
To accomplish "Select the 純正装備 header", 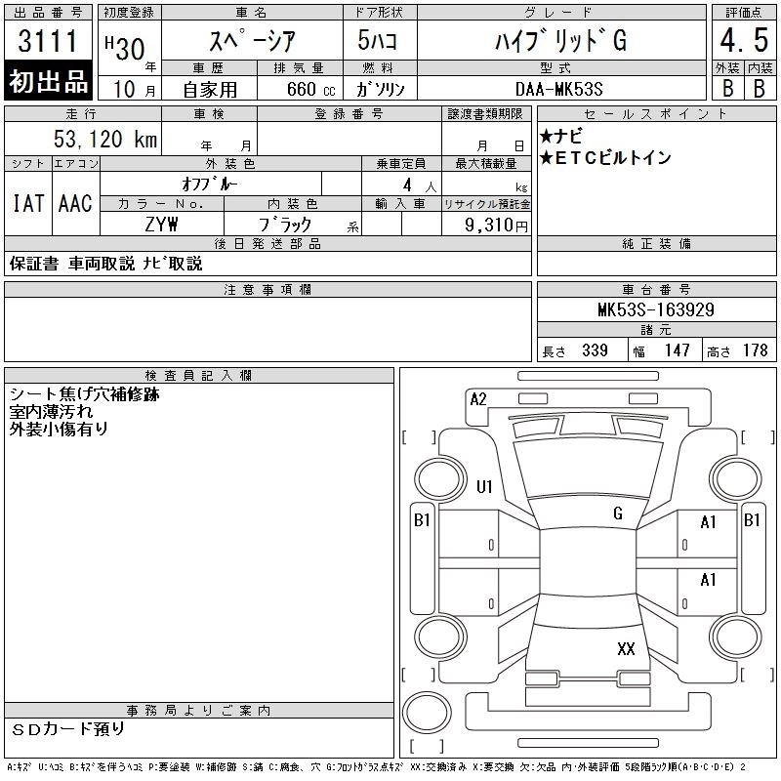I will (656, 243).
